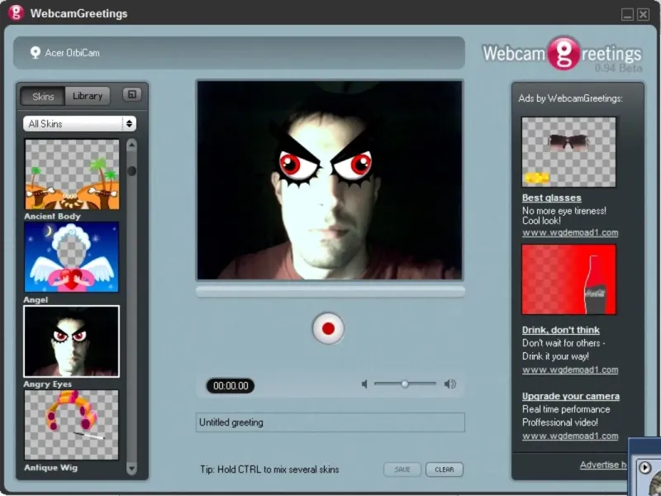
Task: Click the loud volume speaker icon
Action: tap(449, 384)
